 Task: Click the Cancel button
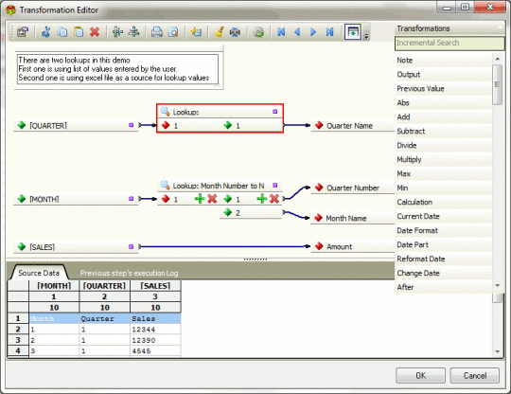[475, 375]
